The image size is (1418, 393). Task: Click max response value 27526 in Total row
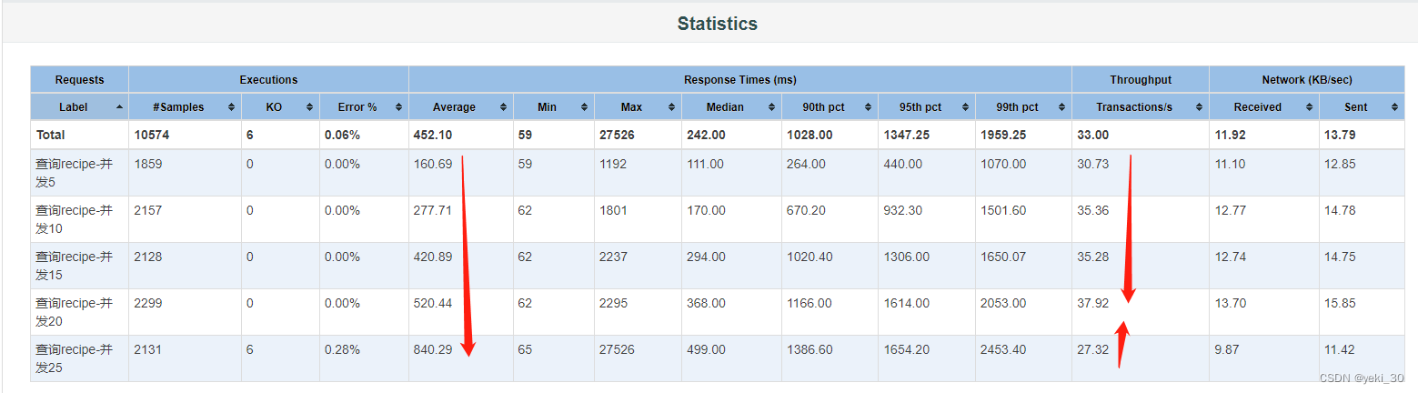(x=617, y=135)
